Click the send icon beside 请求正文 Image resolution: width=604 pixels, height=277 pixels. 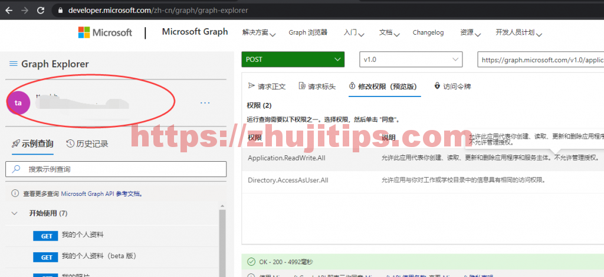point(251,86)
